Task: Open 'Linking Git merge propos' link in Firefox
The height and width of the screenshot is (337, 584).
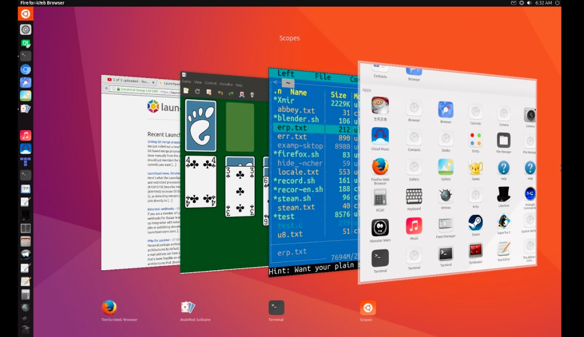Action: click(163, 142)
